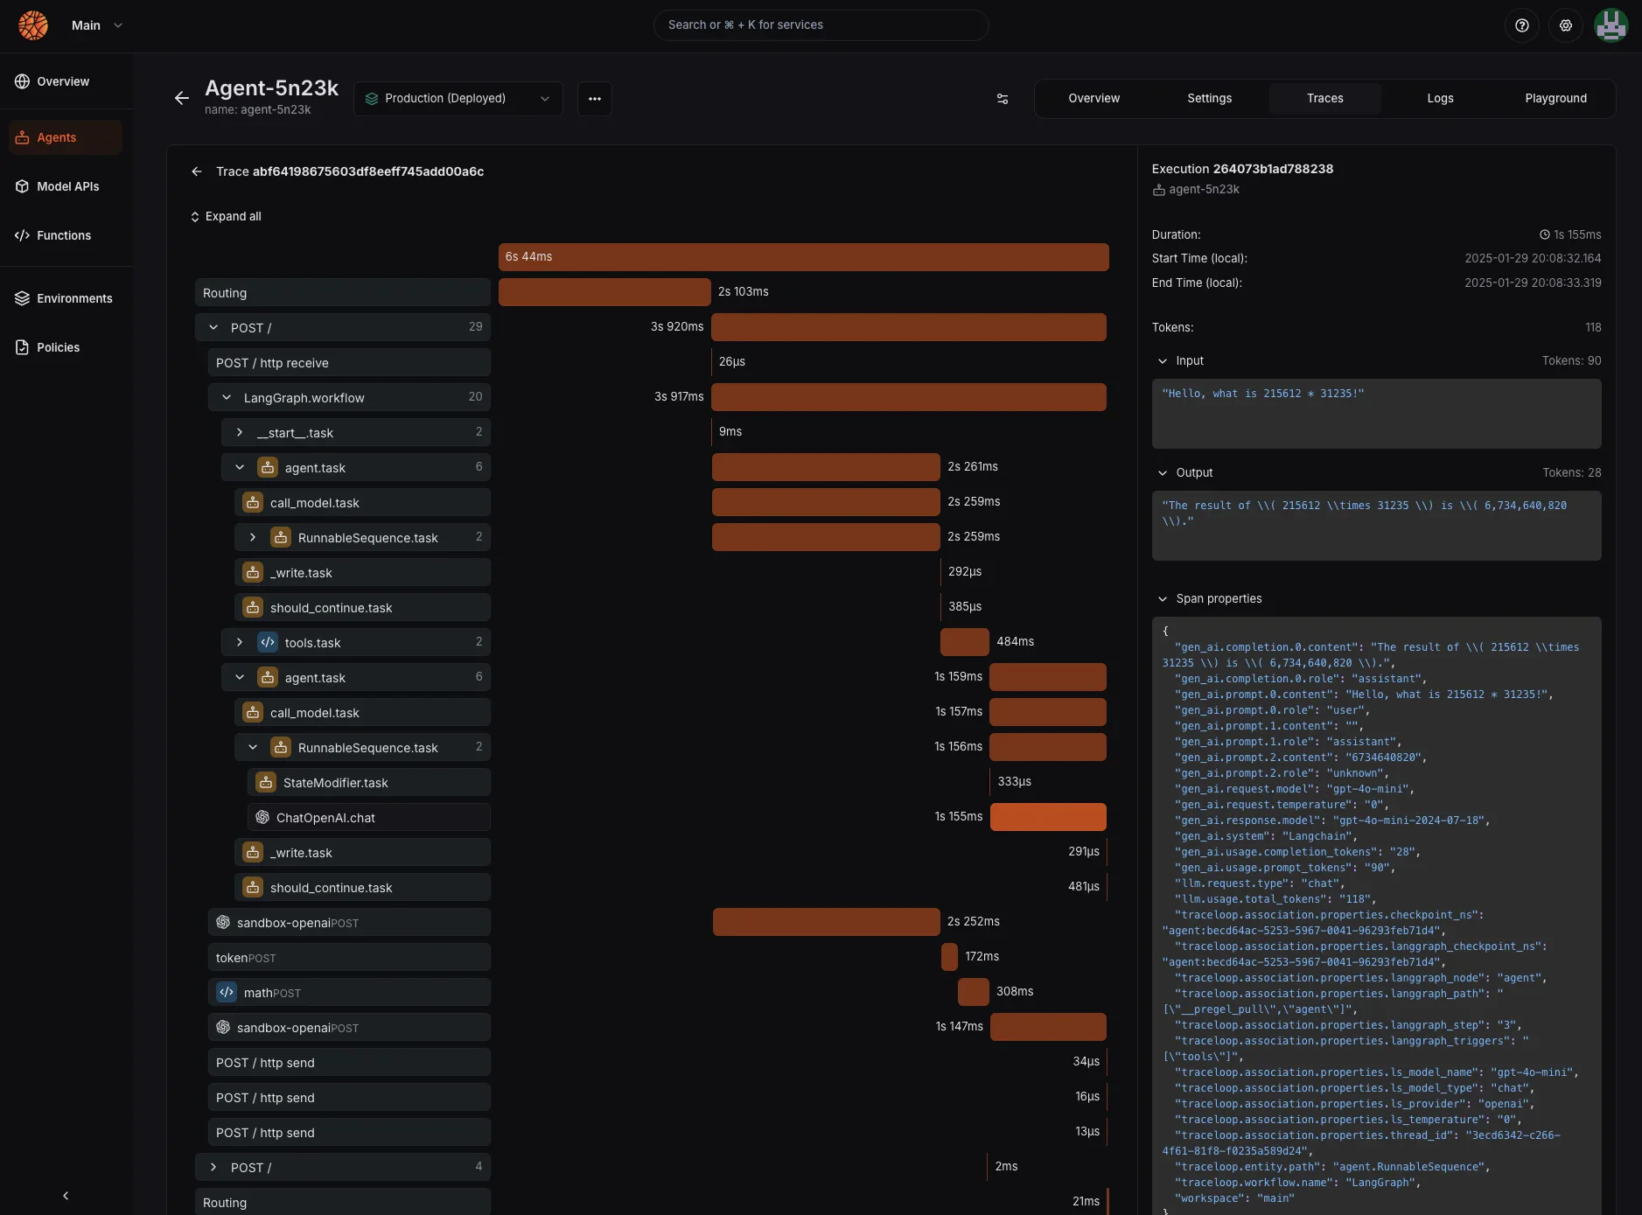Switch to the Logs tab
This screenshot has width=1642, height=1215.
click(1439, 98)
